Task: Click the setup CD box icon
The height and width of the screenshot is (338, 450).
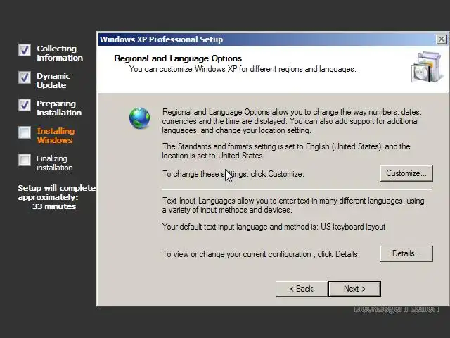Action: coord(426,68)
